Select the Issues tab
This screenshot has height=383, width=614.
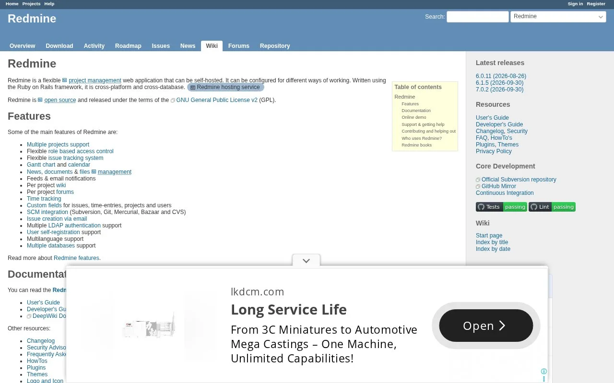(161, 46)
